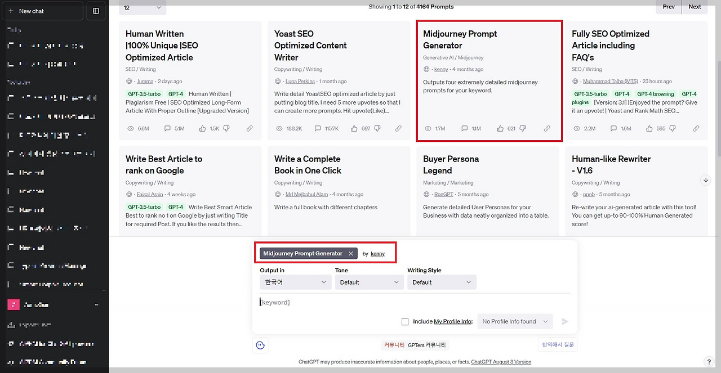Open Human-like Rewriter - V1.6 card
The image size is (721, 373).
[611, 165]
